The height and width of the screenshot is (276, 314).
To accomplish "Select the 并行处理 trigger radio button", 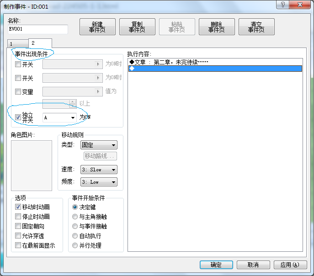I will (75, 245).
